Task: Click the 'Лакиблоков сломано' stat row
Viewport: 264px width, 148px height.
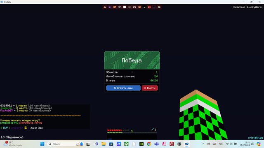Action: pyautogui.click(x=132, y=76)
